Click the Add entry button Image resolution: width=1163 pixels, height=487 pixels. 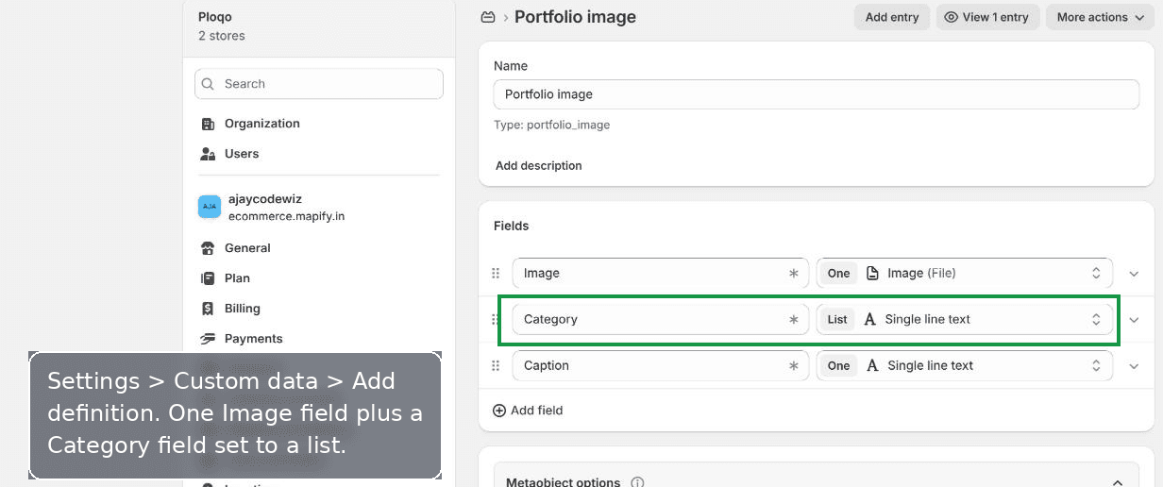pyautogui.click(x=892, y=17)
